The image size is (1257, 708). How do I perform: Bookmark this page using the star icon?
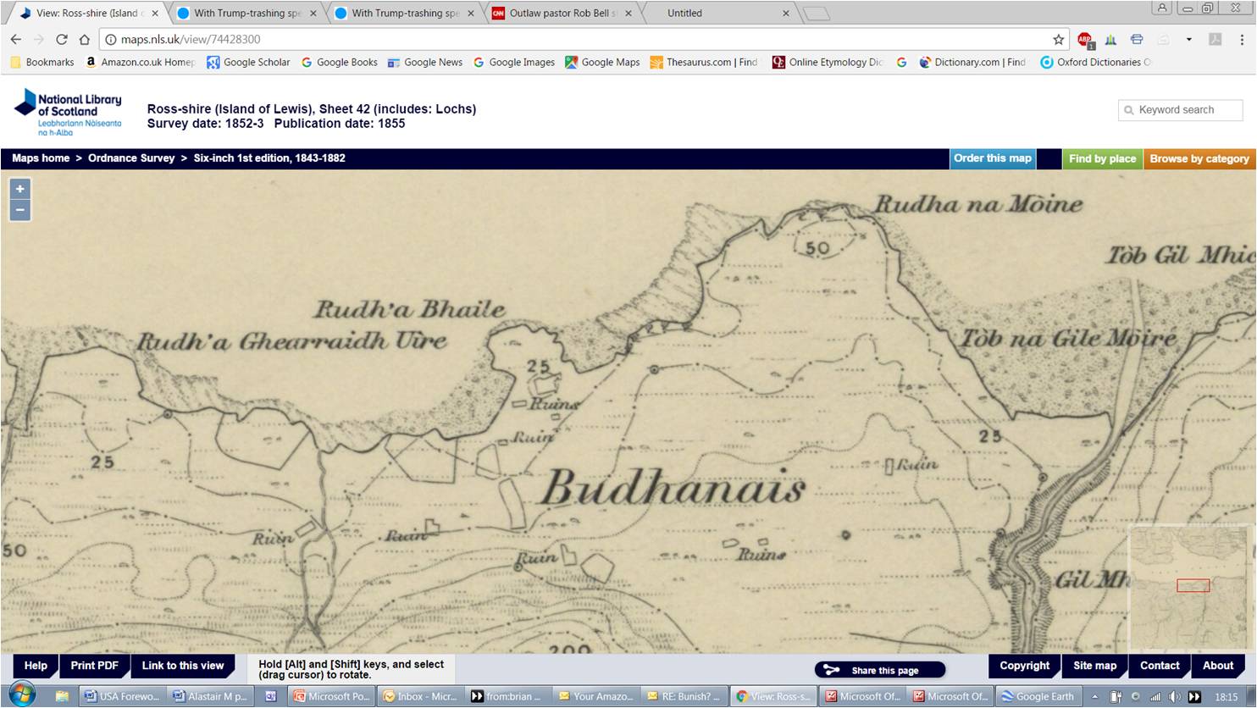pyautogui.click(x=1058, y=40)
